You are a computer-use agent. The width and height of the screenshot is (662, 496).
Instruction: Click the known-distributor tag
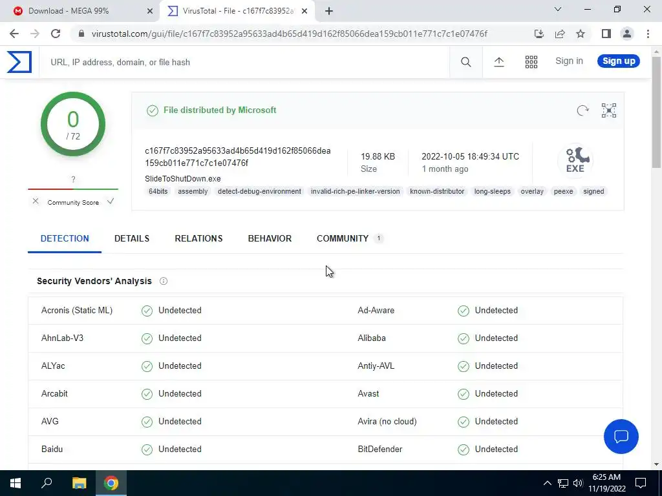point(437,191)
